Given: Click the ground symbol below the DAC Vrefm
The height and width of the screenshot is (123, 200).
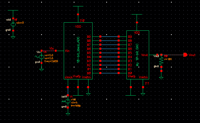Looking at the screenshot, I should coord(143,94).
